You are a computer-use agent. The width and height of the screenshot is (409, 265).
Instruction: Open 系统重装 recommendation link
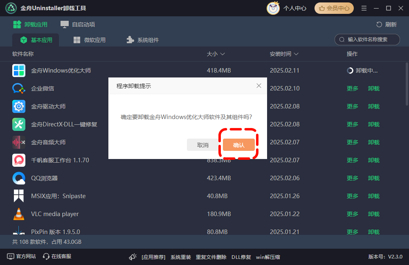(181, 257)
